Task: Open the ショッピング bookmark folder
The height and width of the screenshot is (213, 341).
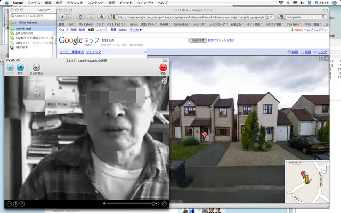Action: tap(218, 24)
